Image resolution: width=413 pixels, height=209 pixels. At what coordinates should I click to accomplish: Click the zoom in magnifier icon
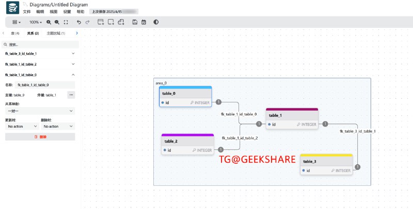49,22
